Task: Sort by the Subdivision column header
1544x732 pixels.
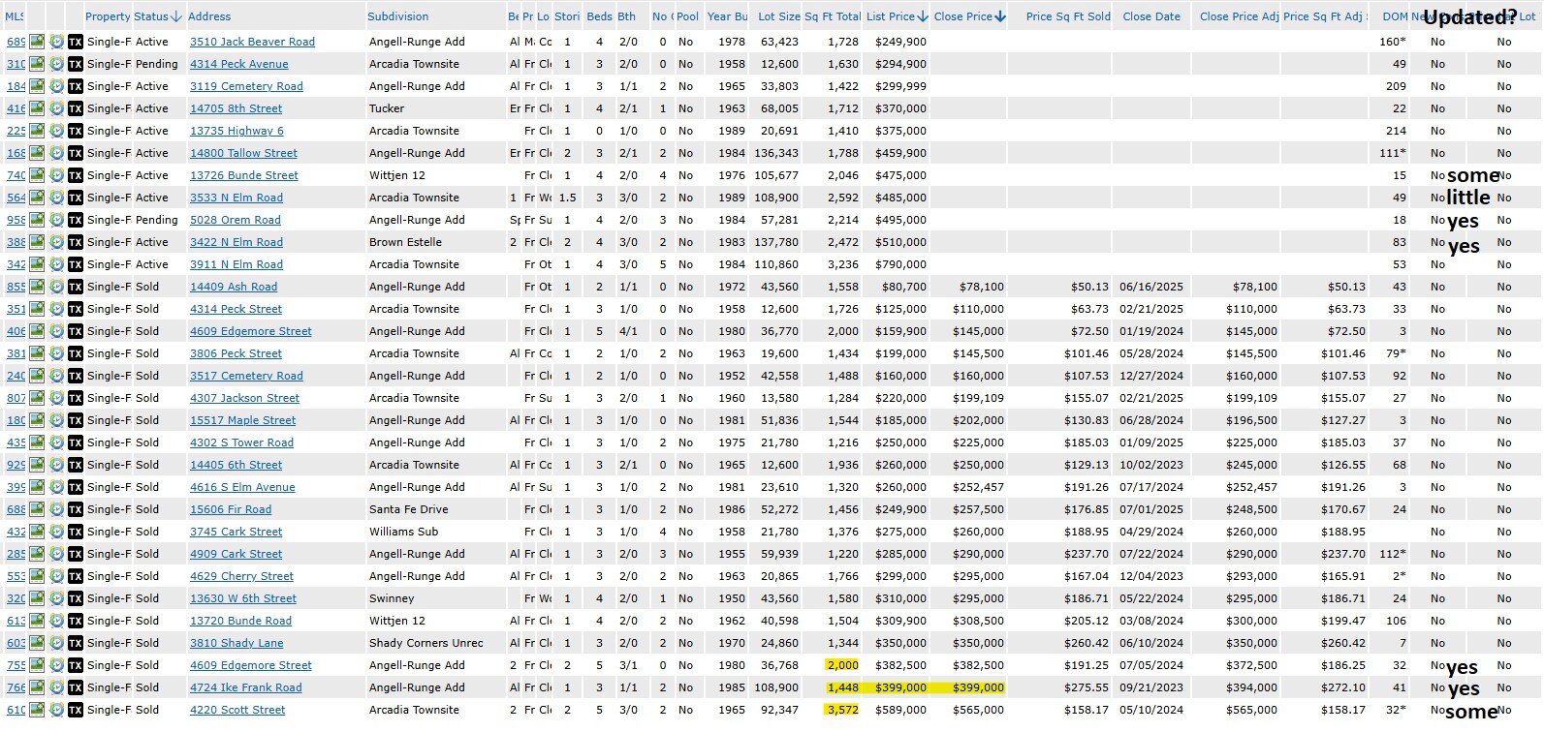Action: pos(398,16)
